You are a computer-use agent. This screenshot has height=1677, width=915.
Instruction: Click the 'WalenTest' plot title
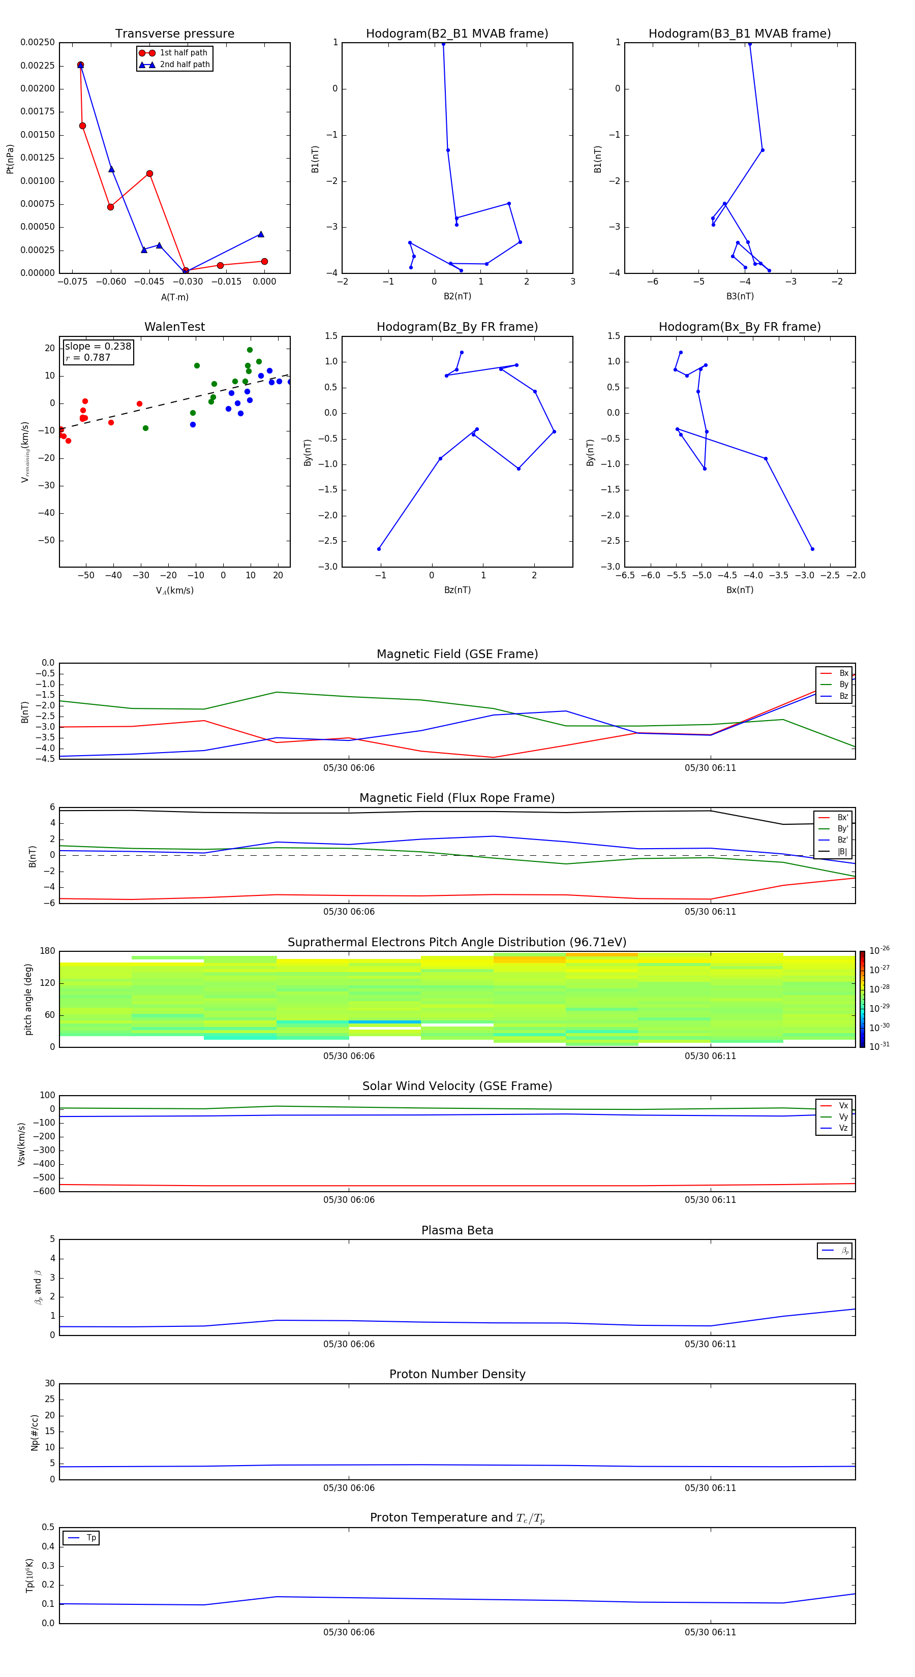click(174, 327)
